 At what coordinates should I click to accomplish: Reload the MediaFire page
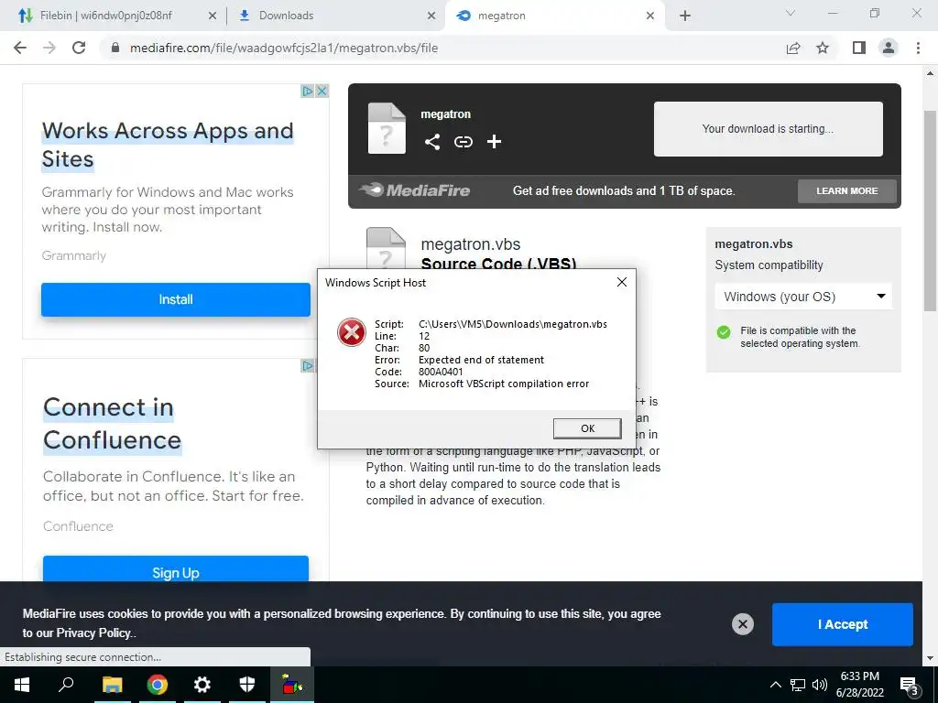[79, 48]
